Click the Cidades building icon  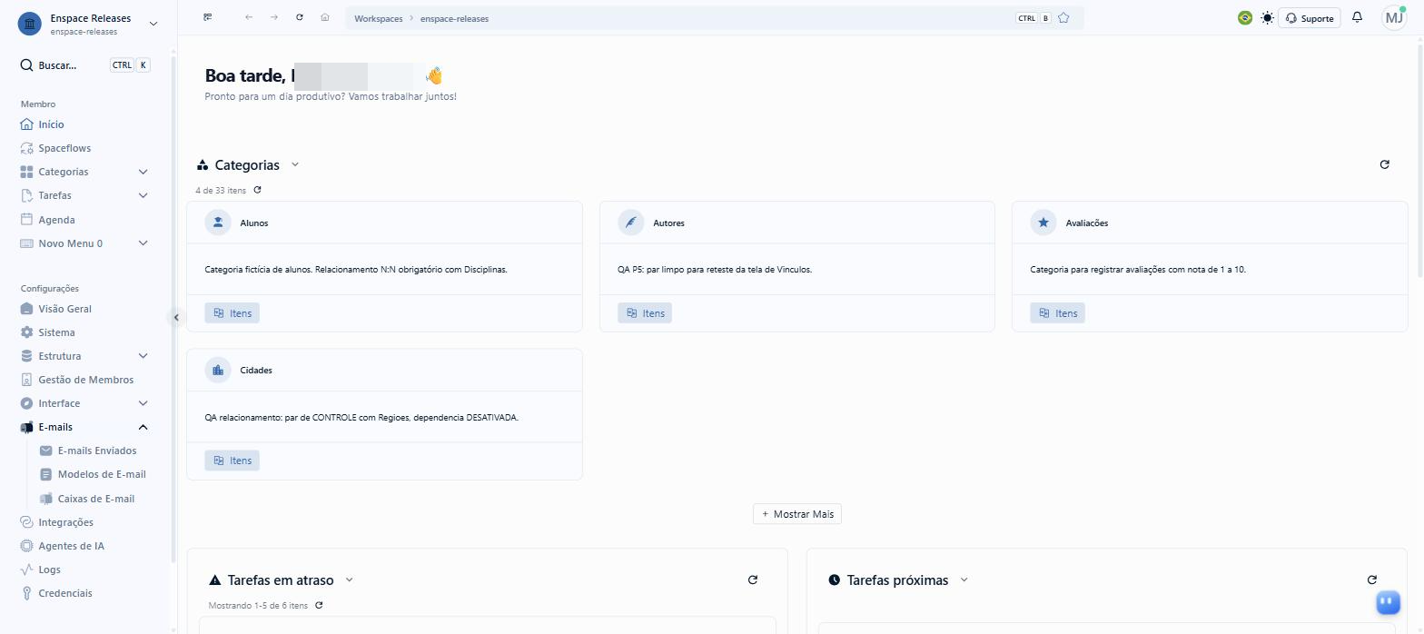click(218, 370)
